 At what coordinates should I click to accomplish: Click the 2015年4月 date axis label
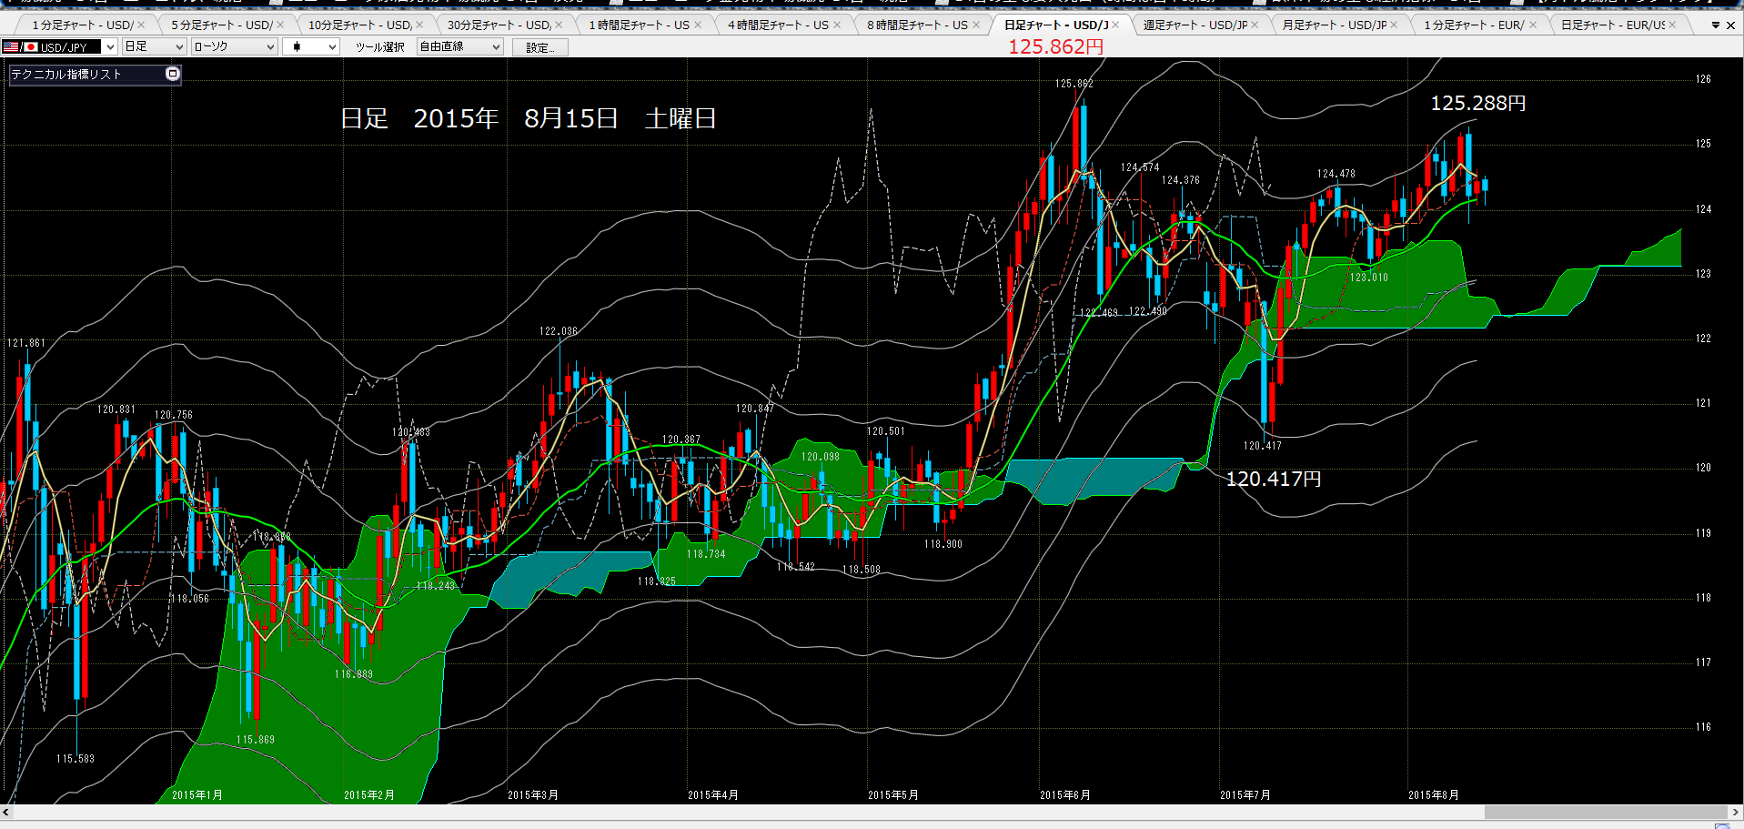pyautogui.click(x=713, y=795)
